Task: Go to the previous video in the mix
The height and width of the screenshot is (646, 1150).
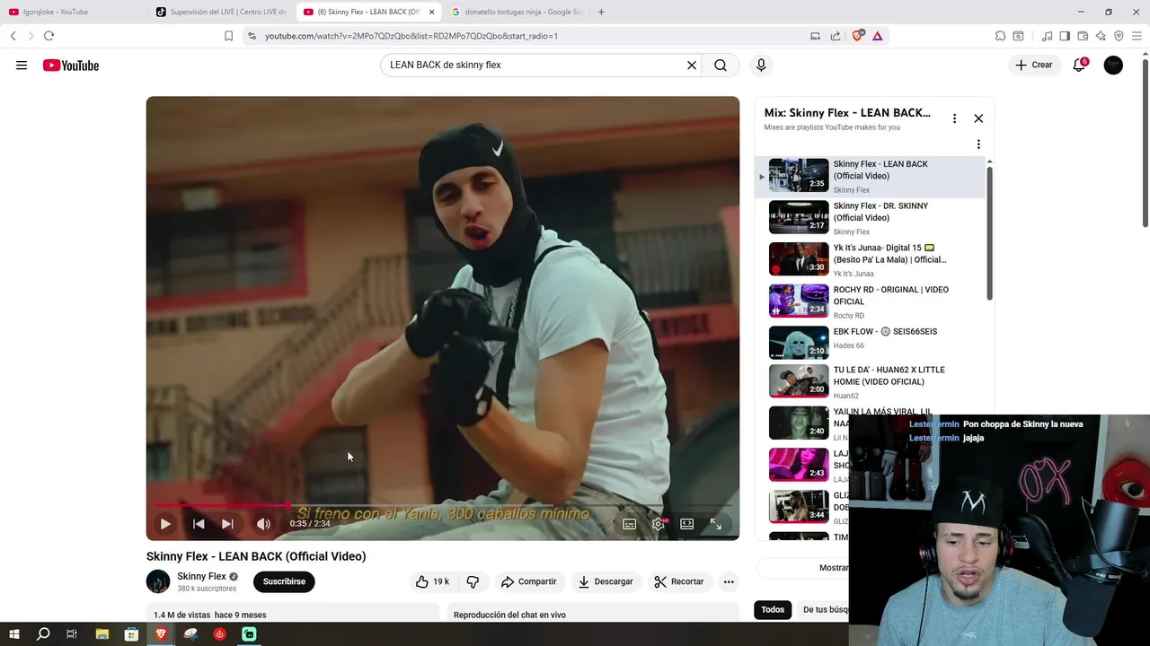Action: pos(199,524)
